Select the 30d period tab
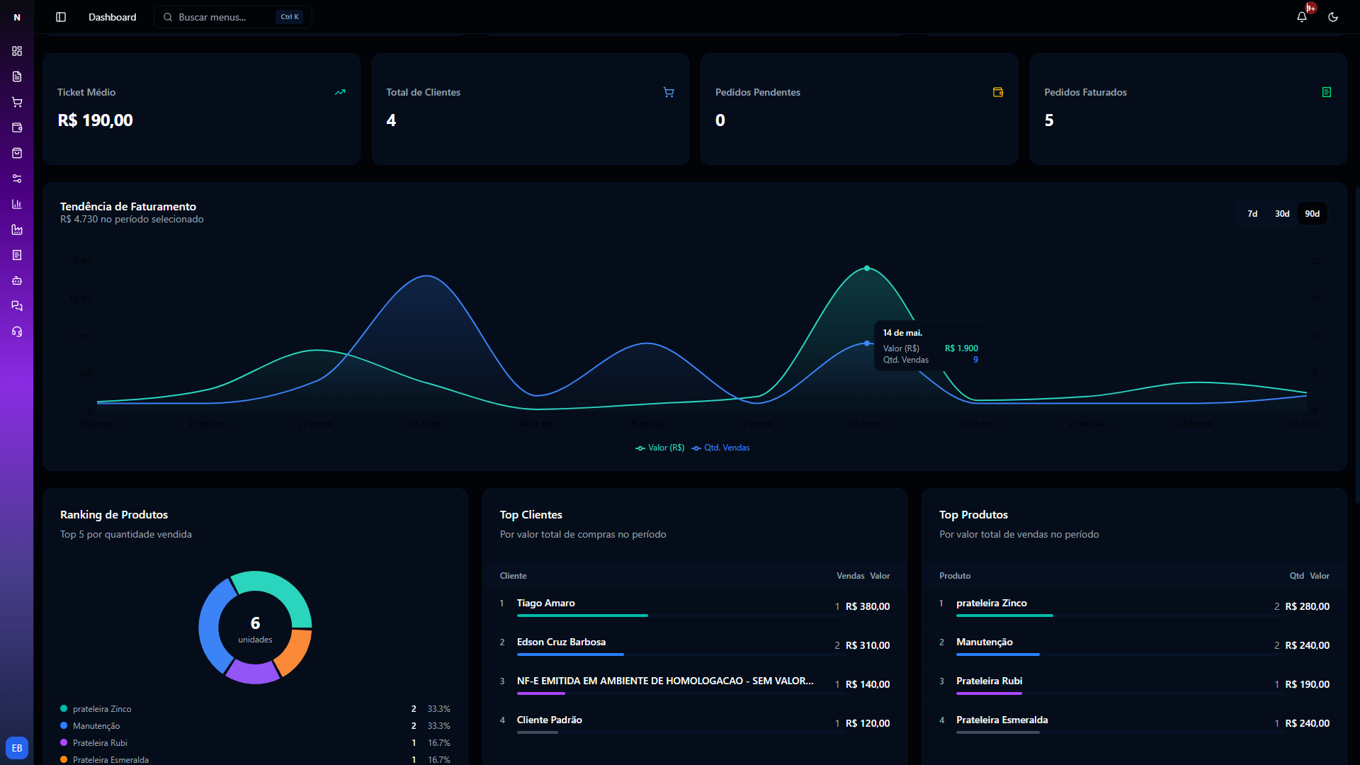 pyautogui.click(x=1282, y=214)
